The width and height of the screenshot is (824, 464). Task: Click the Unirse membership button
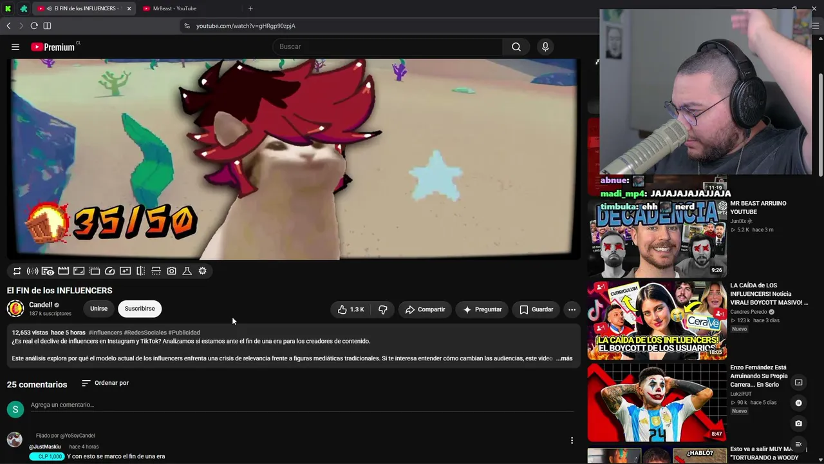pos(98,309)
